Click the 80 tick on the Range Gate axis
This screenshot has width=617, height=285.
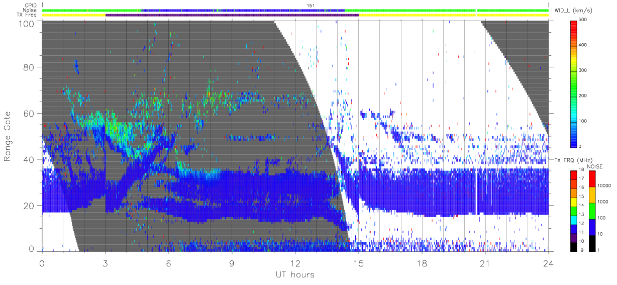click(29, 68)
